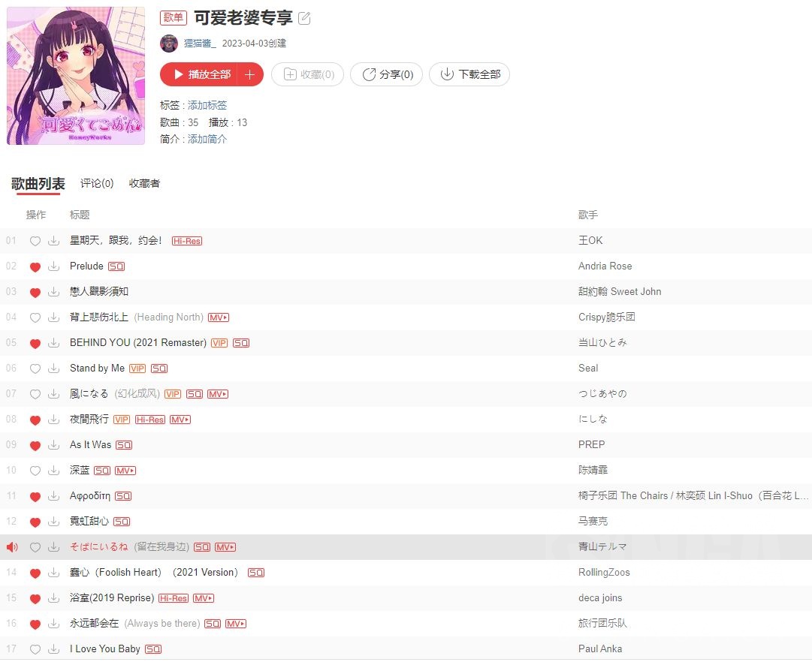Toggle the heart for Stand by Me
Image resolution: width=812 pixels, height=665 pixels.
[35, 369]
